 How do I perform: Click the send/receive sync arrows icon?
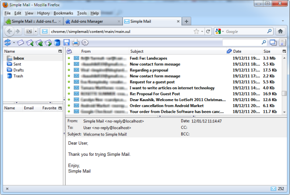8,43
